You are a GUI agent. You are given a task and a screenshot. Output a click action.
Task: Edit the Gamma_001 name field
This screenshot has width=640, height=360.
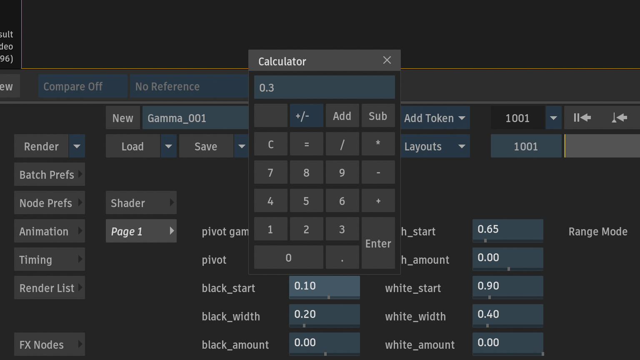coord(195,118)
